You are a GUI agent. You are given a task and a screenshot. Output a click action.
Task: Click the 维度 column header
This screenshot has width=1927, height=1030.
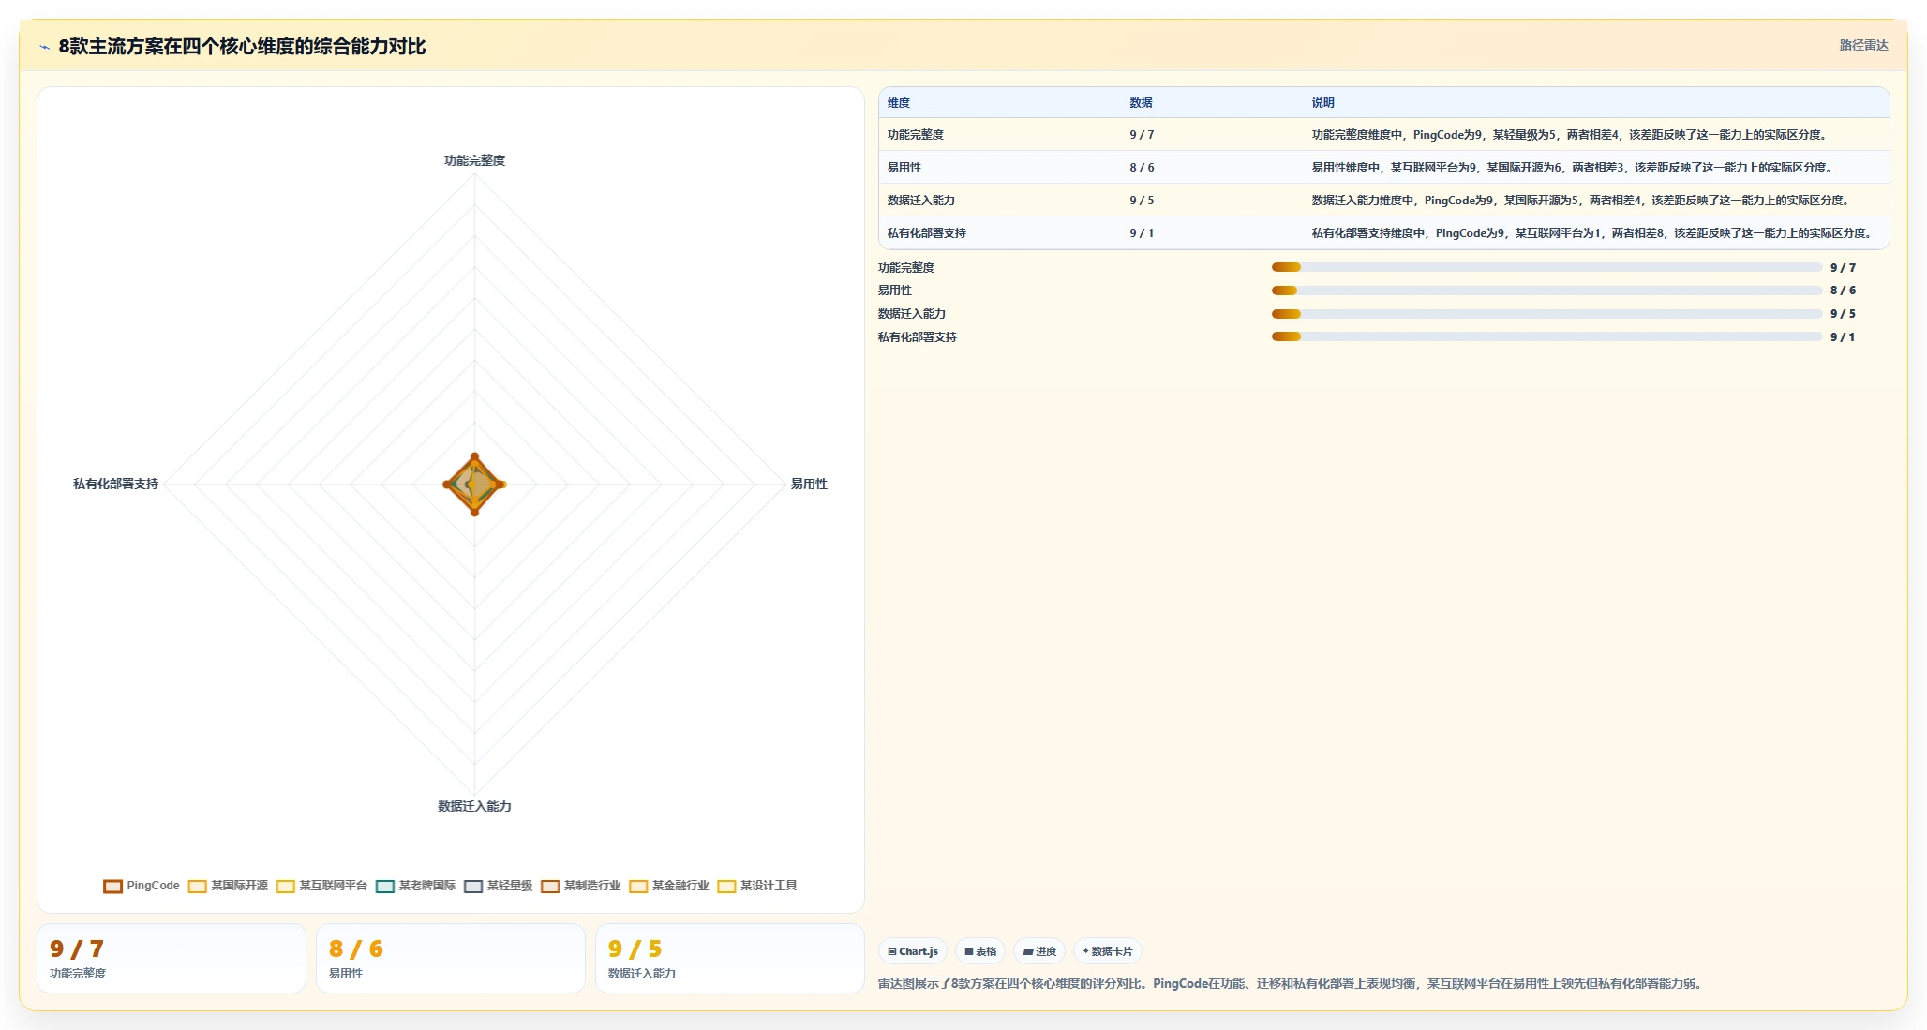tap(899, 103)
